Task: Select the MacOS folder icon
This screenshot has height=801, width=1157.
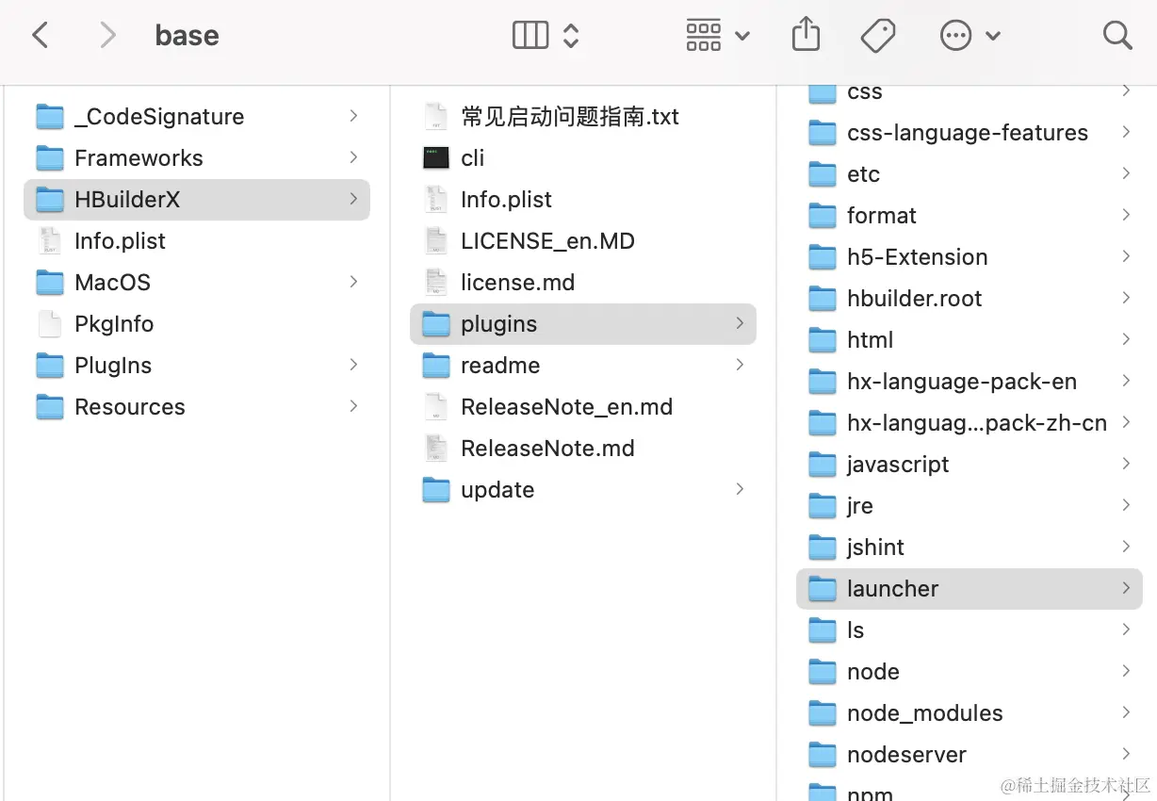Action: tap(50, 283)
